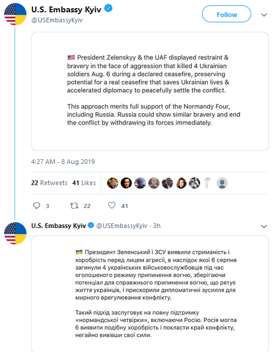View the list of 41 Likes
Viewport: 276px width, 352px height.
click(84, 183)
